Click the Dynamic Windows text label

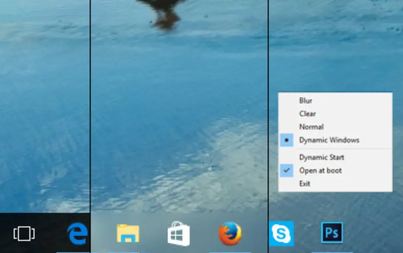329,140
